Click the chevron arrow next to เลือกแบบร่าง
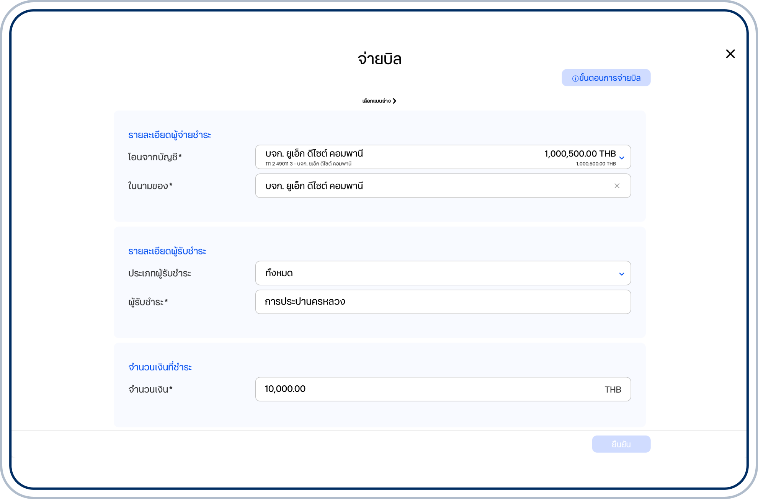Image resolution: width=758 pixels, height=499 pixels. [395, 101]
